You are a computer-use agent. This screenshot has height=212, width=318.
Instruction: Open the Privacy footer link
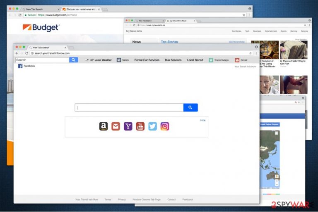click(x=122, y=200)
